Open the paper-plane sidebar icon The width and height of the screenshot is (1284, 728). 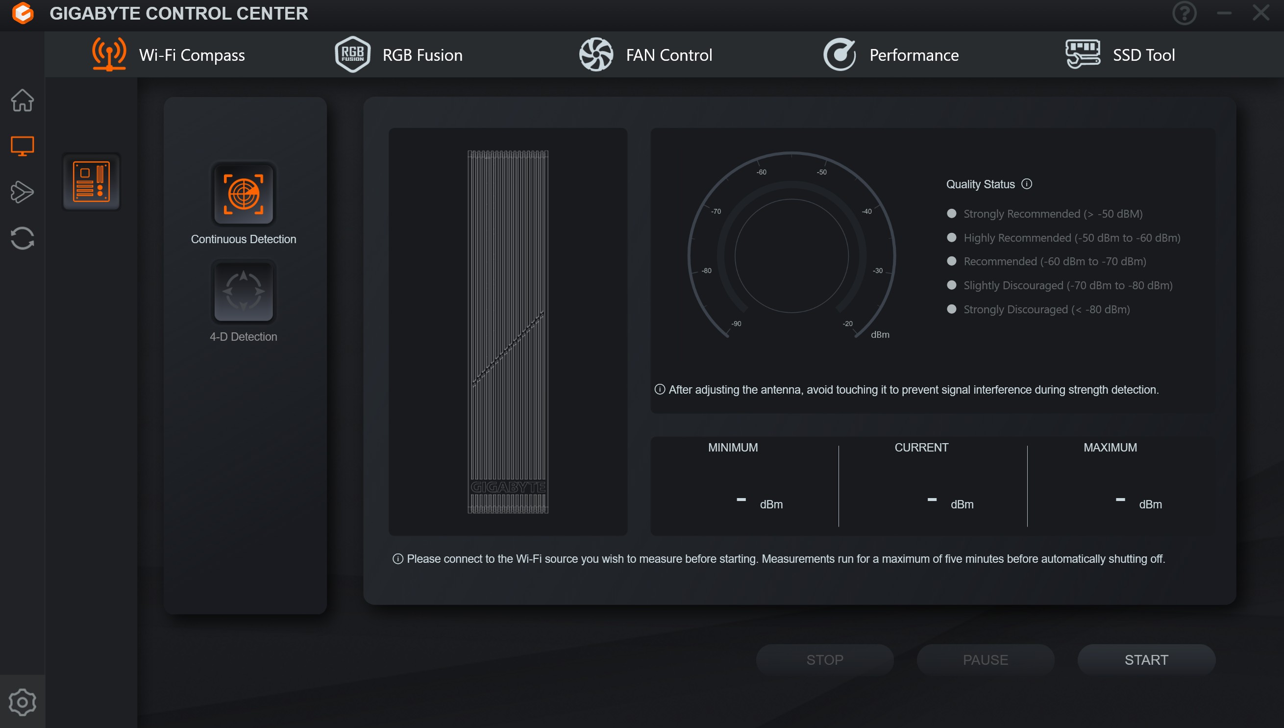[x=23, y=192]
